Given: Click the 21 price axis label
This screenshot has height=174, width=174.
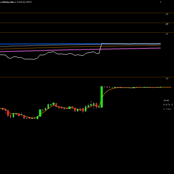Looking at the screenshot, I should (x=167, y=34).
